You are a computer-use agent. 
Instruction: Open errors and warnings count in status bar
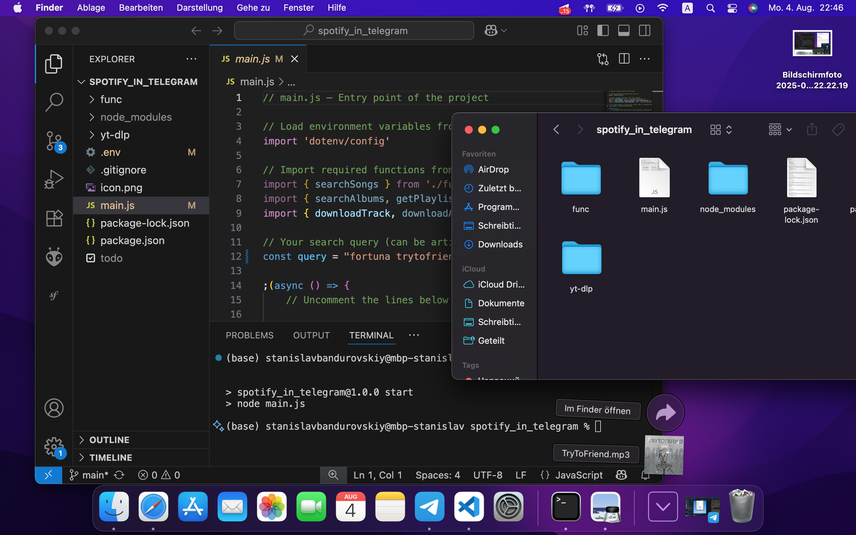[159, 475]
